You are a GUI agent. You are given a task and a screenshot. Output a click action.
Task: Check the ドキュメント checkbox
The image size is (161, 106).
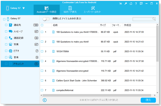point(6,64)
